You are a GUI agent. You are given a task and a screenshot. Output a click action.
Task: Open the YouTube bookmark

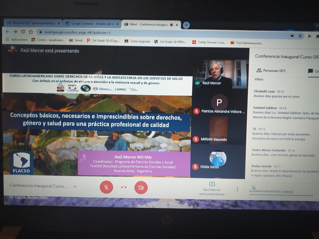(x=246, y=43)
